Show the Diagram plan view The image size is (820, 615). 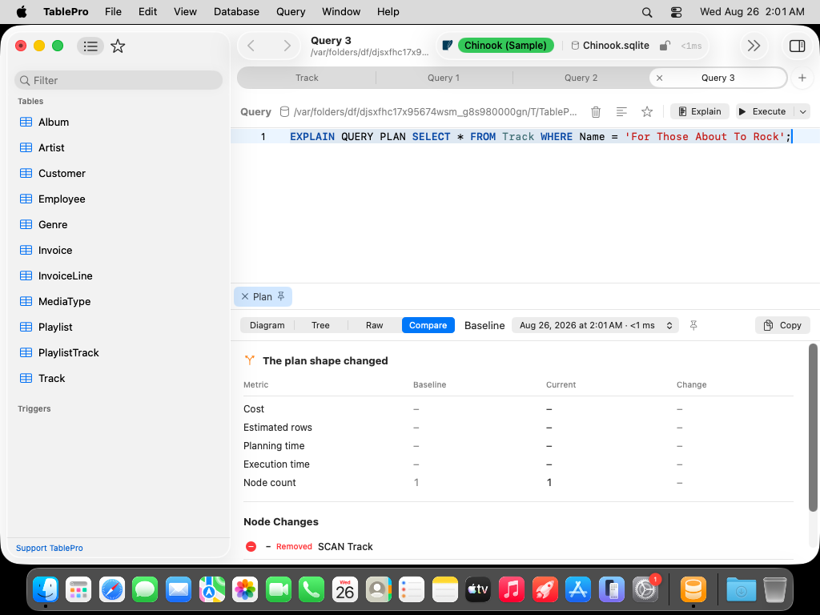coord(267,325)
